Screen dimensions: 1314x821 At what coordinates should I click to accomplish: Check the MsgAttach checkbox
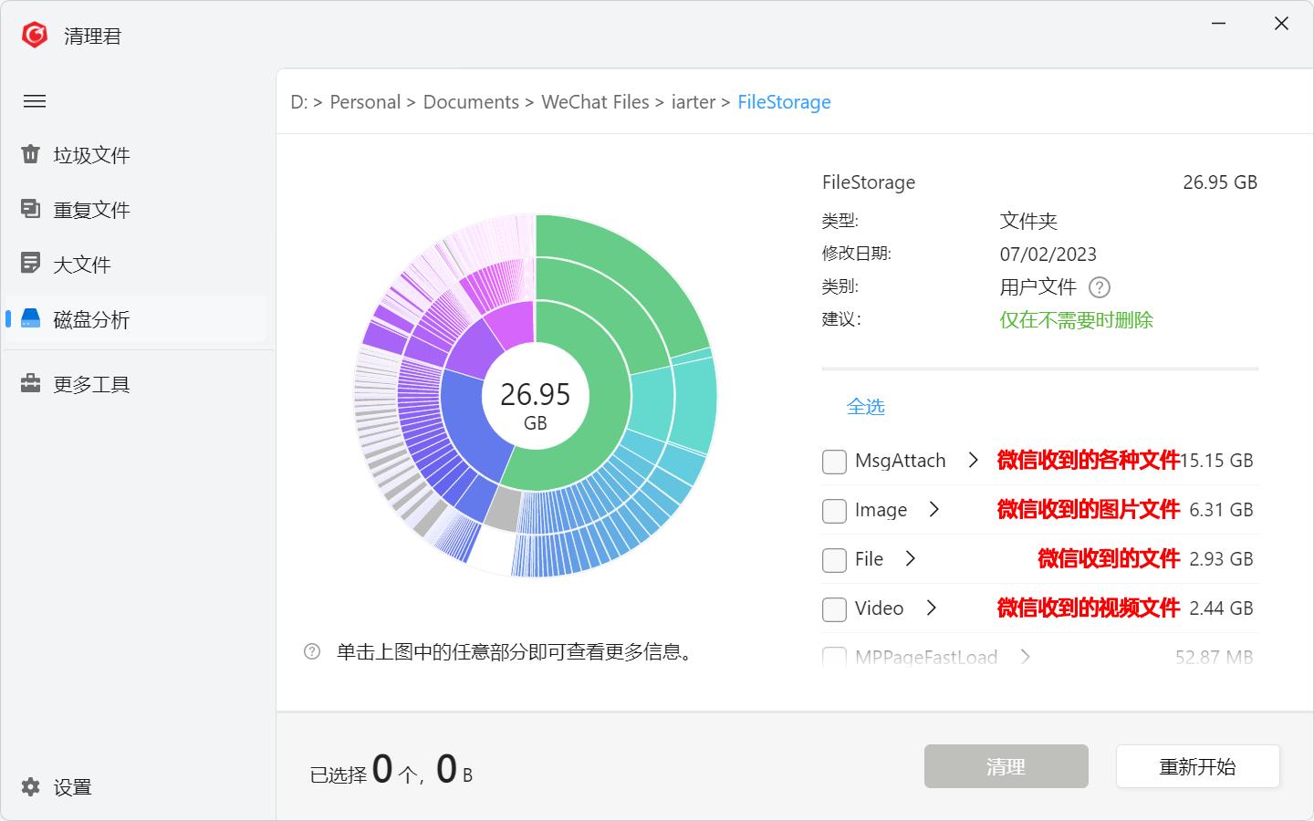point(833,462)
